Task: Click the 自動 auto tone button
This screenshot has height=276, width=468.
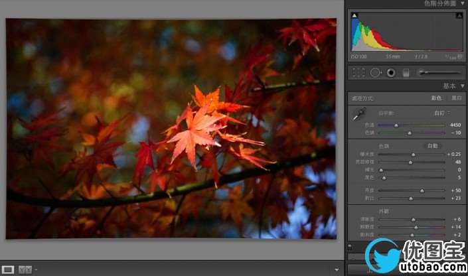Action: coord(432,145)
